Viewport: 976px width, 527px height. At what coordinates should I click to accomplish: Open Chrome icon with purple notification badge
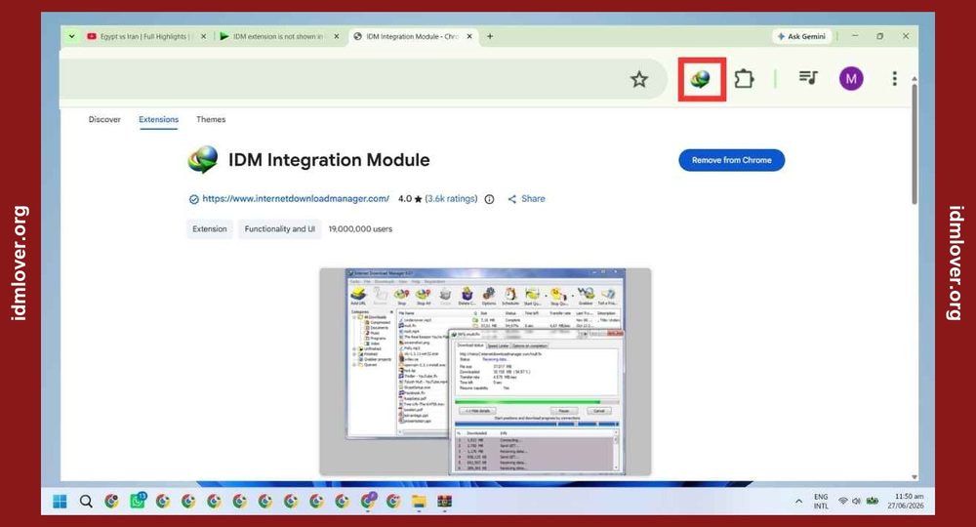[x=368, y=501]
